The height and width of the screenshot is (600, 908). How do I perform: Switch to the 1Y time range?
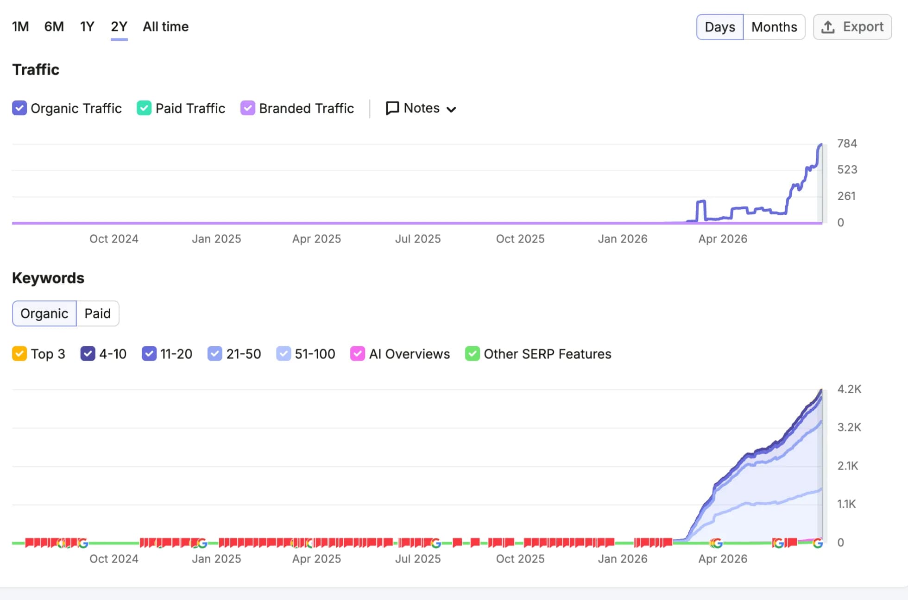(87, 27)
